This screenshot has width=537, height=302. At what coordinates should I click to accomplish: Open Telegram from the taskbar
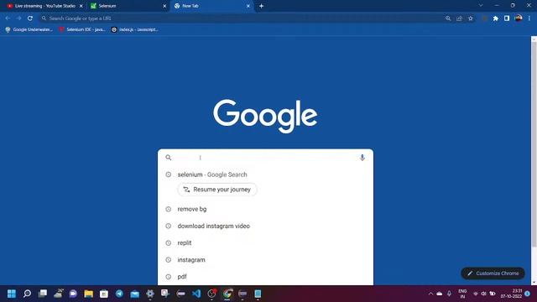pyautogui.click(x=119, y=294)
